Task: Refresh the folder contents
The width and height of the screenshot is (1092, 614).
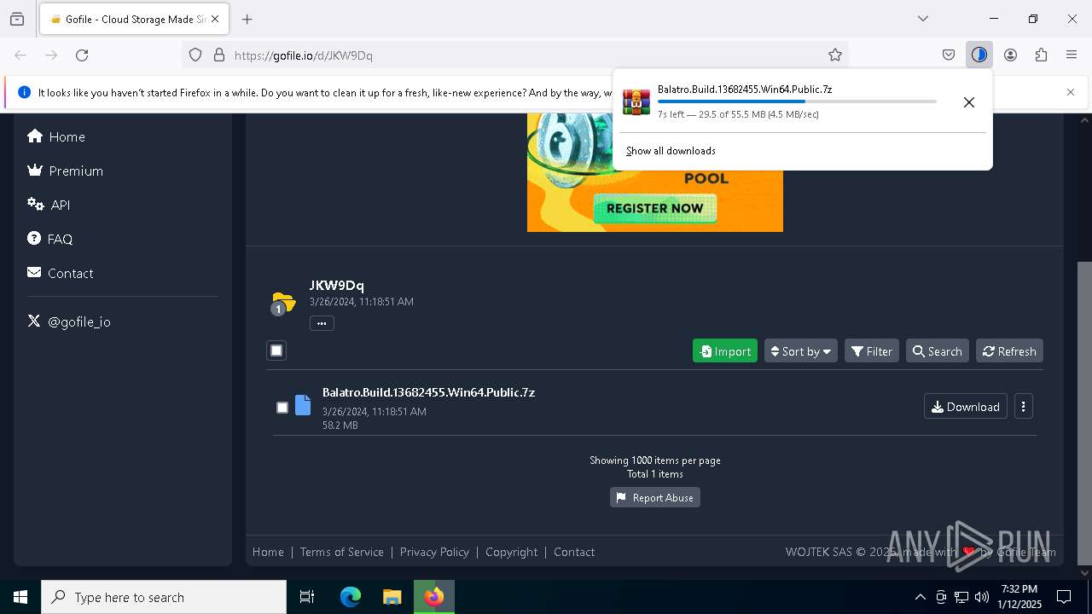Action: coord(1009,351)
